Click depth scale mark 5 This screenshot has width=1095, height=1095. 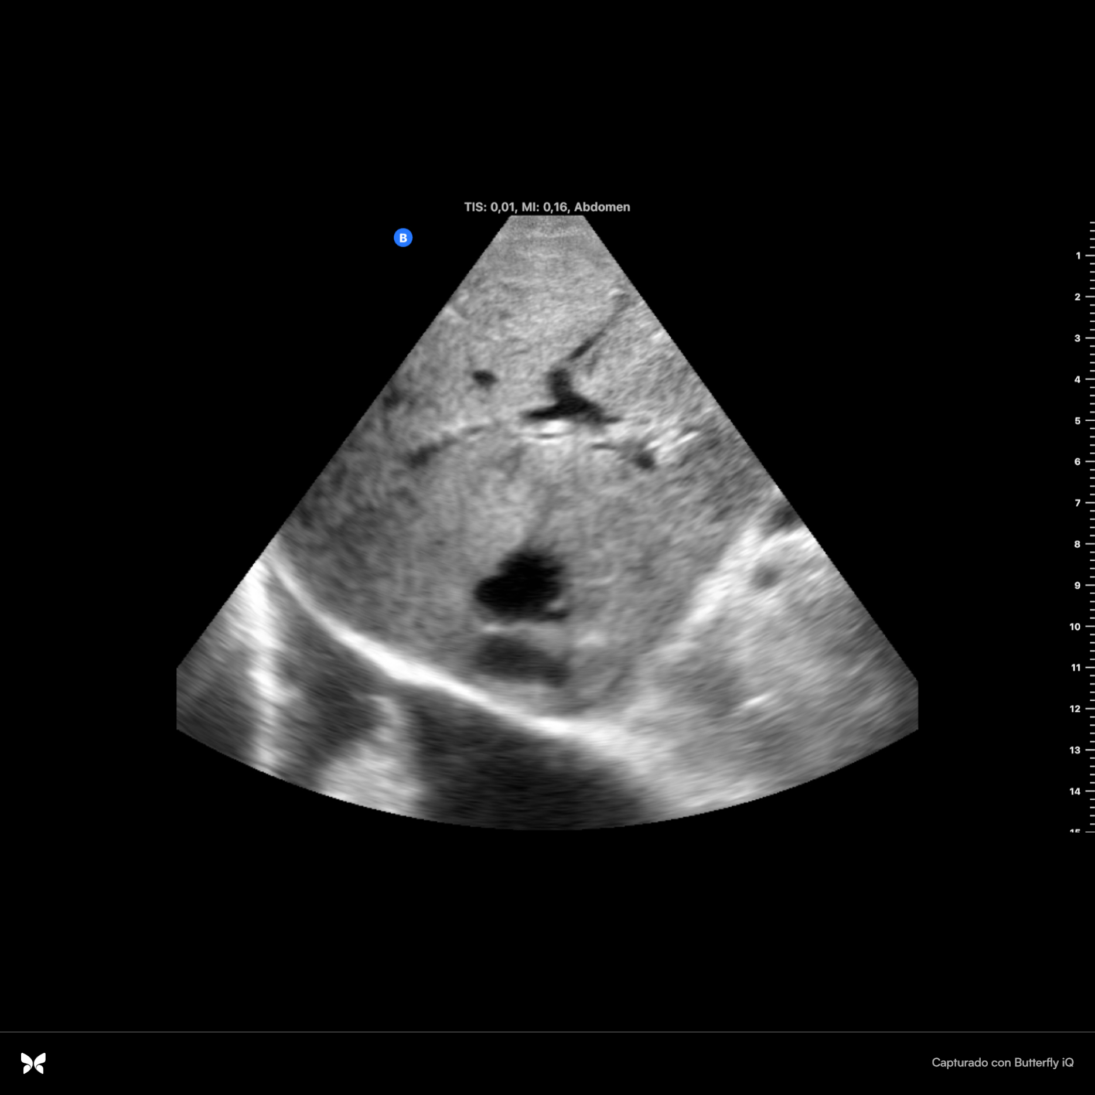[1078, 421]
